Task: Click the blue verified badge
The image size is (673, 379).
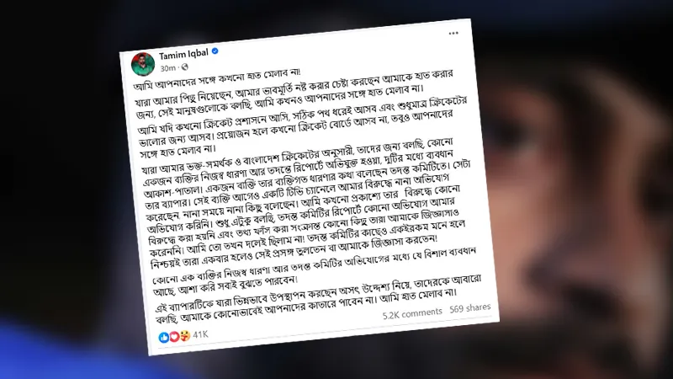Action: pos(215,51)
